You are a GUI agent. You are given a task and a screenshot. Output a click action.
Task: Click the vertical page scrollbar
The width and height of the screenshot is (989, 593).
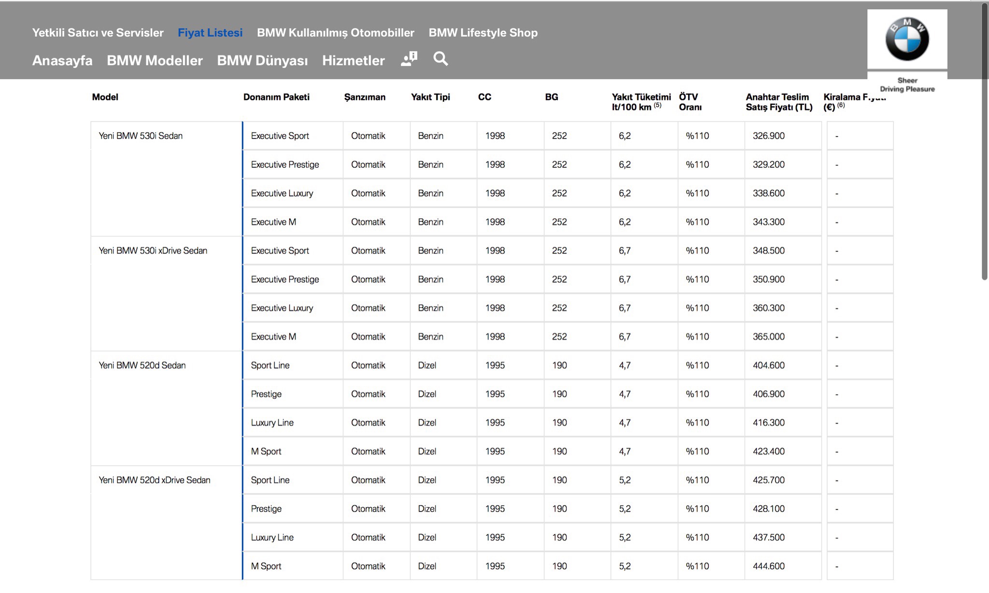pos(985,142)
